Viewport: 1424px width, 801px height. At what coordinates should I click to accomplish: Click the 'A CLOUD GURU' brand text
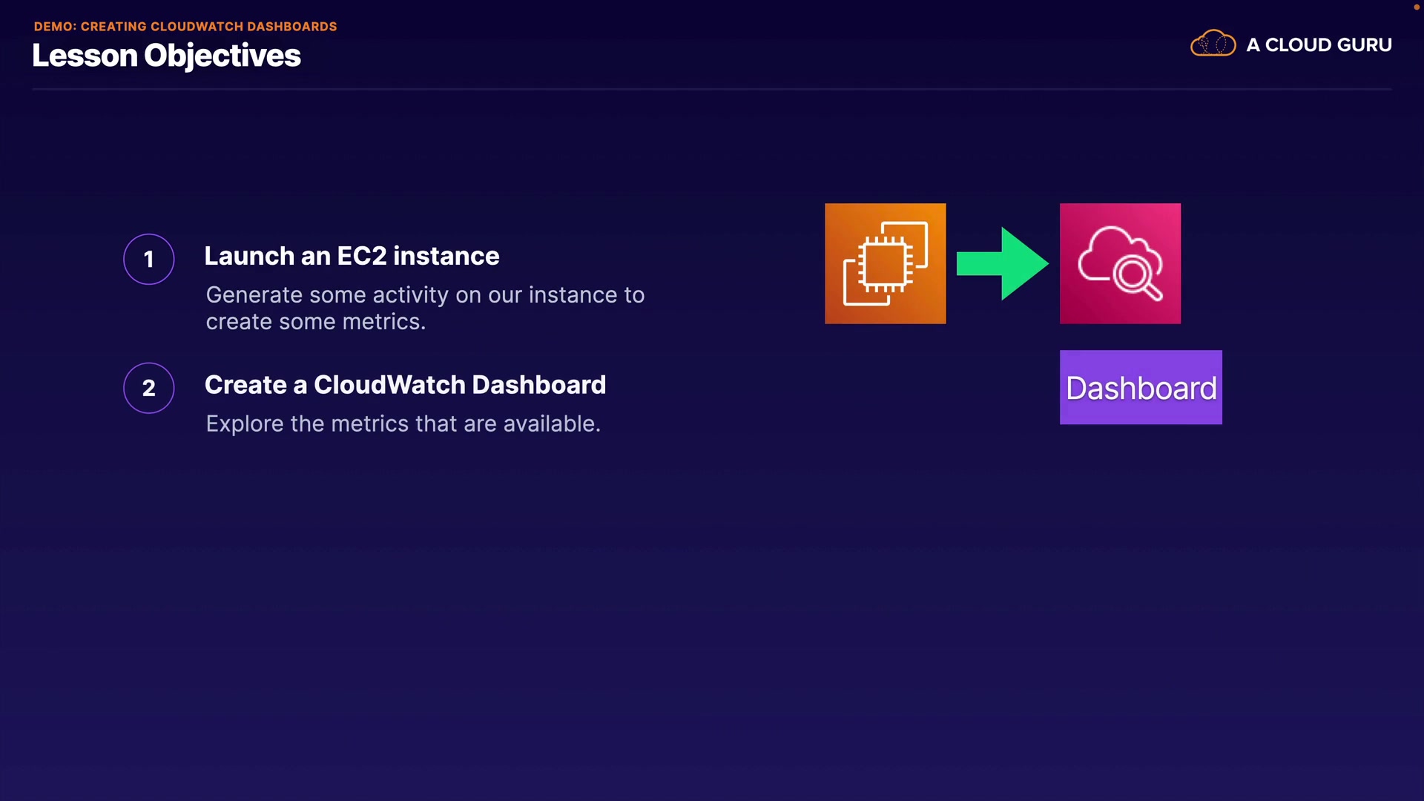coord(1319,45)
